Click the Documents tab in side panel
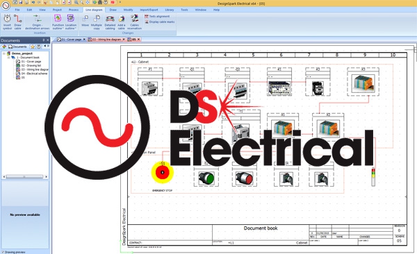The height and width of the screenshot is (254, 417). [17, 46]
